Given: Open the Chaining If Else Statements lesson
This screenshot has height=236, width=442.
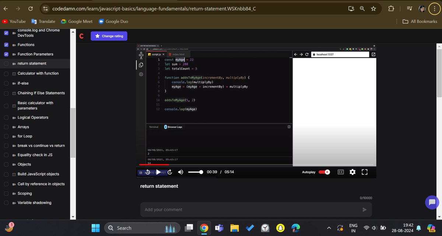Looking at the screenshot, I should click(x=41, y=93).
